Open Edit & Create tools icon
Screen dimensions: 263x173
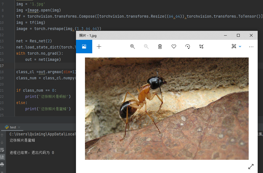(234, 46)
